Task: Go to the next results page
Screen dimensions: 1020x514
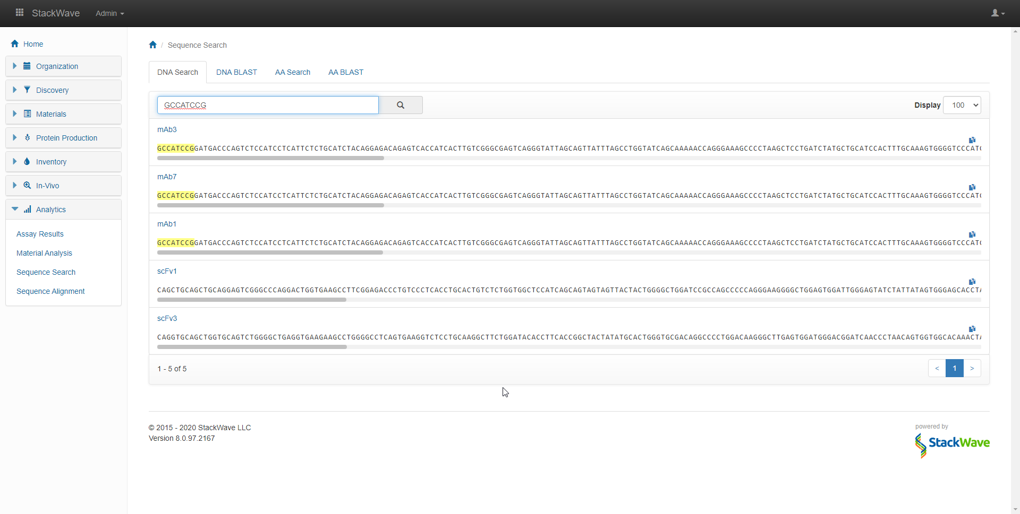Action: click(972, 368)
